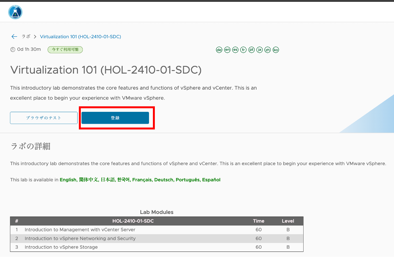This screenshot has width=394, height=257.
Task: Click the clock duration icon
Action: tap(13, 49)
